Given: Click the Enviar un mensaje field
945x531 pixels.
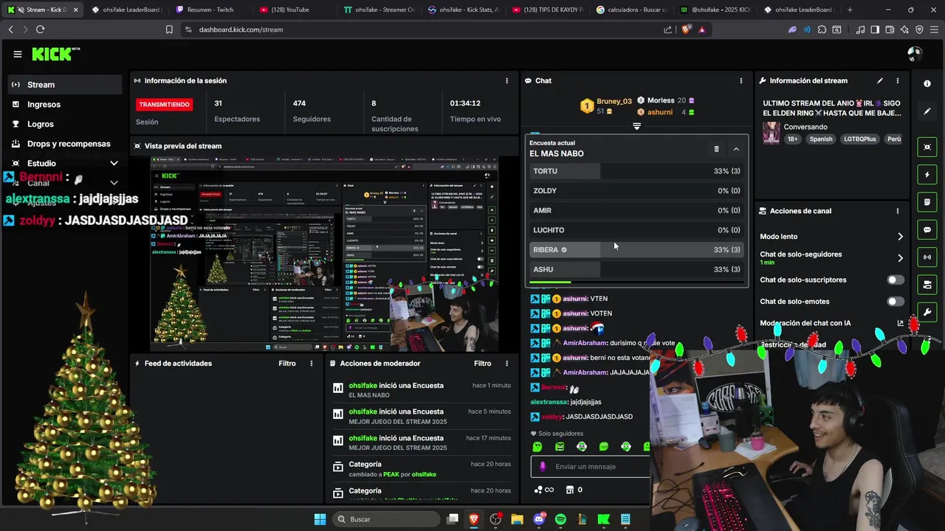Looking at the screenshot, I should (590, 466).
